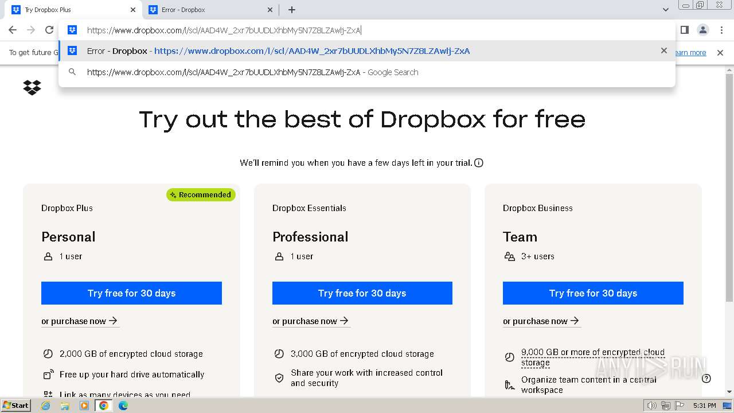Click purchase now under Team plan

[541, 321]
